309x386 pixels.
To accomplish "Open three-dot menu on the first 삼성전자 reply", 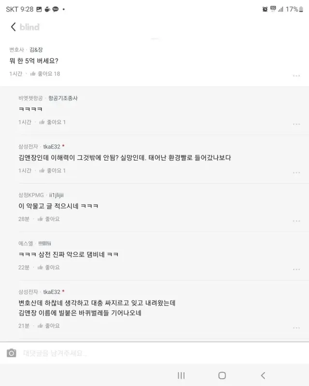I will click(x=296, y=172).
